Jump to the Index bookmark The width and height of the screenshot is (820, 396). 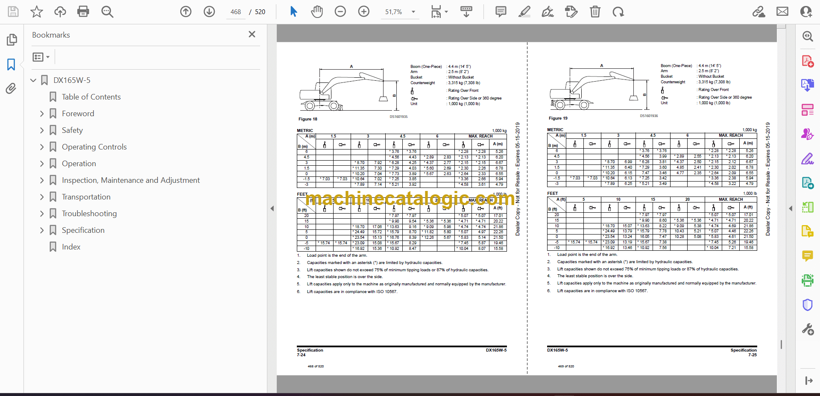(x=71, y=247)
